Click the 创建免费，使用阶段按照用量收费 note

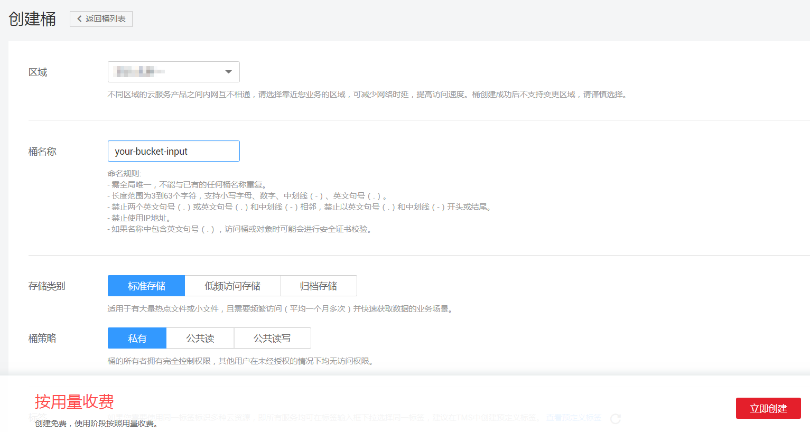click(x=97, y=424)
